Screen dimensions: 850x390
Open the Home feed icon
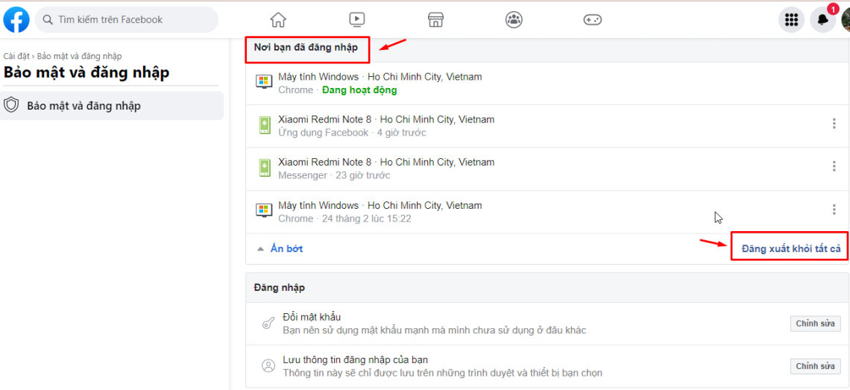click(x=278, y=20)
